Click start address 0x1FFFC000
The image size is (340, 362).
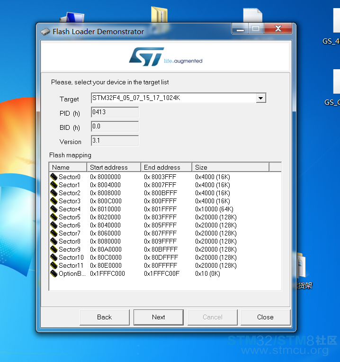click(107, 273)
